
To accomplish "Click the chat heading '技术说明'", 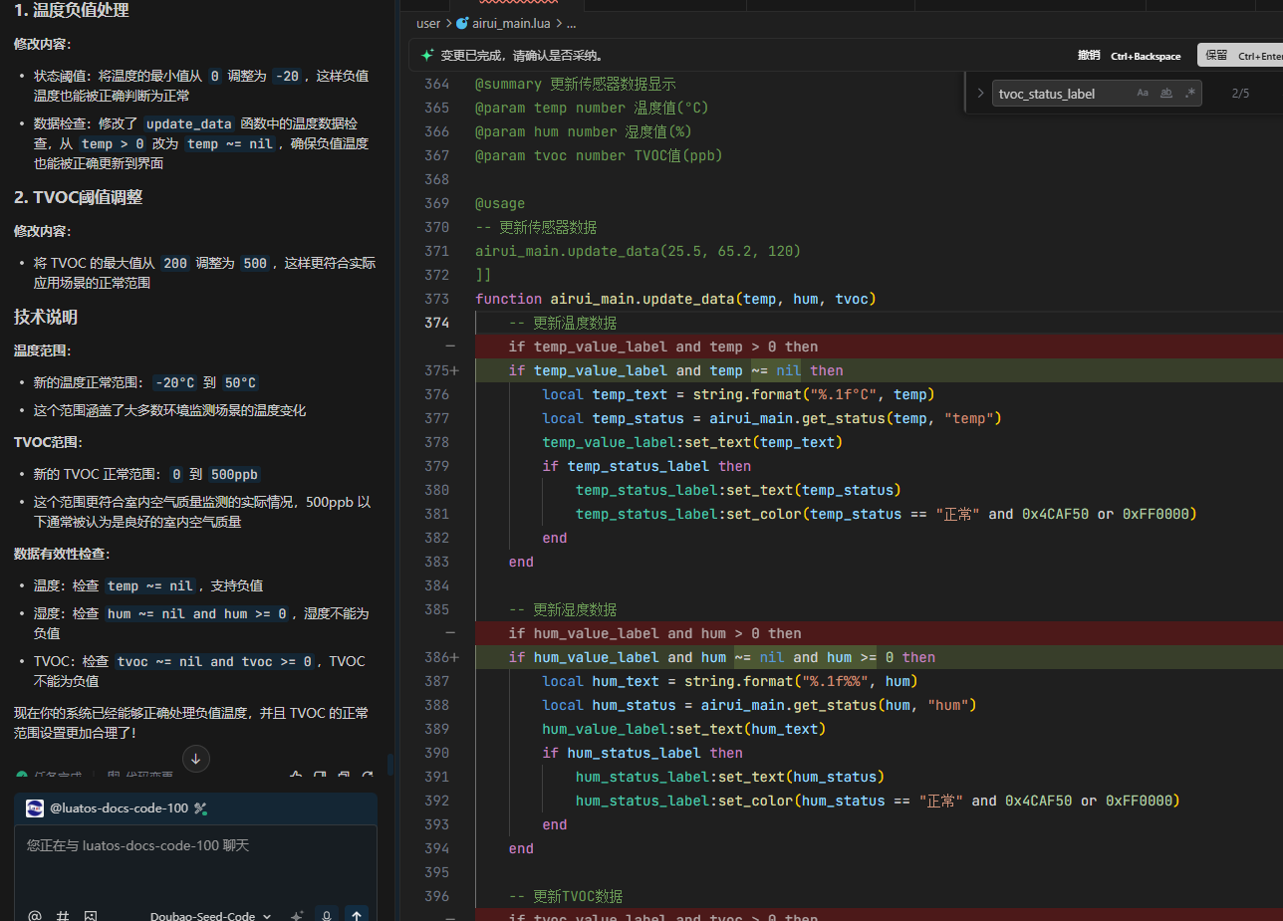I will [x=46, y=317].
